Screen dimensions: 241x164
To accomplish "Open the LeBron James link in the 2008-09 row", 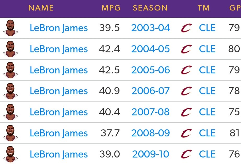I will (x=59, y=133).
